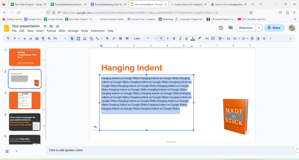Viewport: 299px width, 160px height.
Task: Toggle italic formatting
Action: pos(180,38)
